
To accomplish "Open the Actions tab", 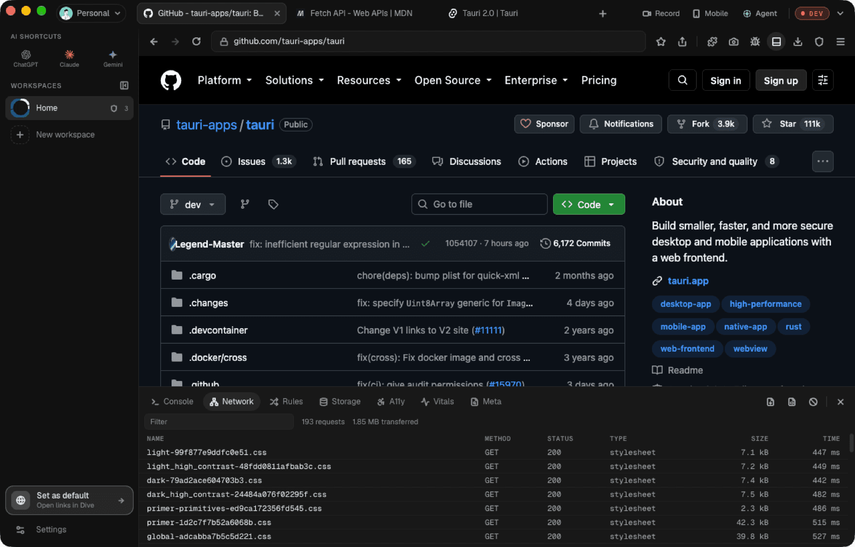I will [x=543, y=161].
